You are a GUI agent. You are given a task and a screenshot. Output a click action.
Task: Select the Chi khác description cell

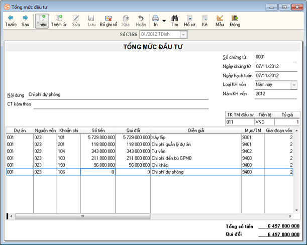pos(196,165)
